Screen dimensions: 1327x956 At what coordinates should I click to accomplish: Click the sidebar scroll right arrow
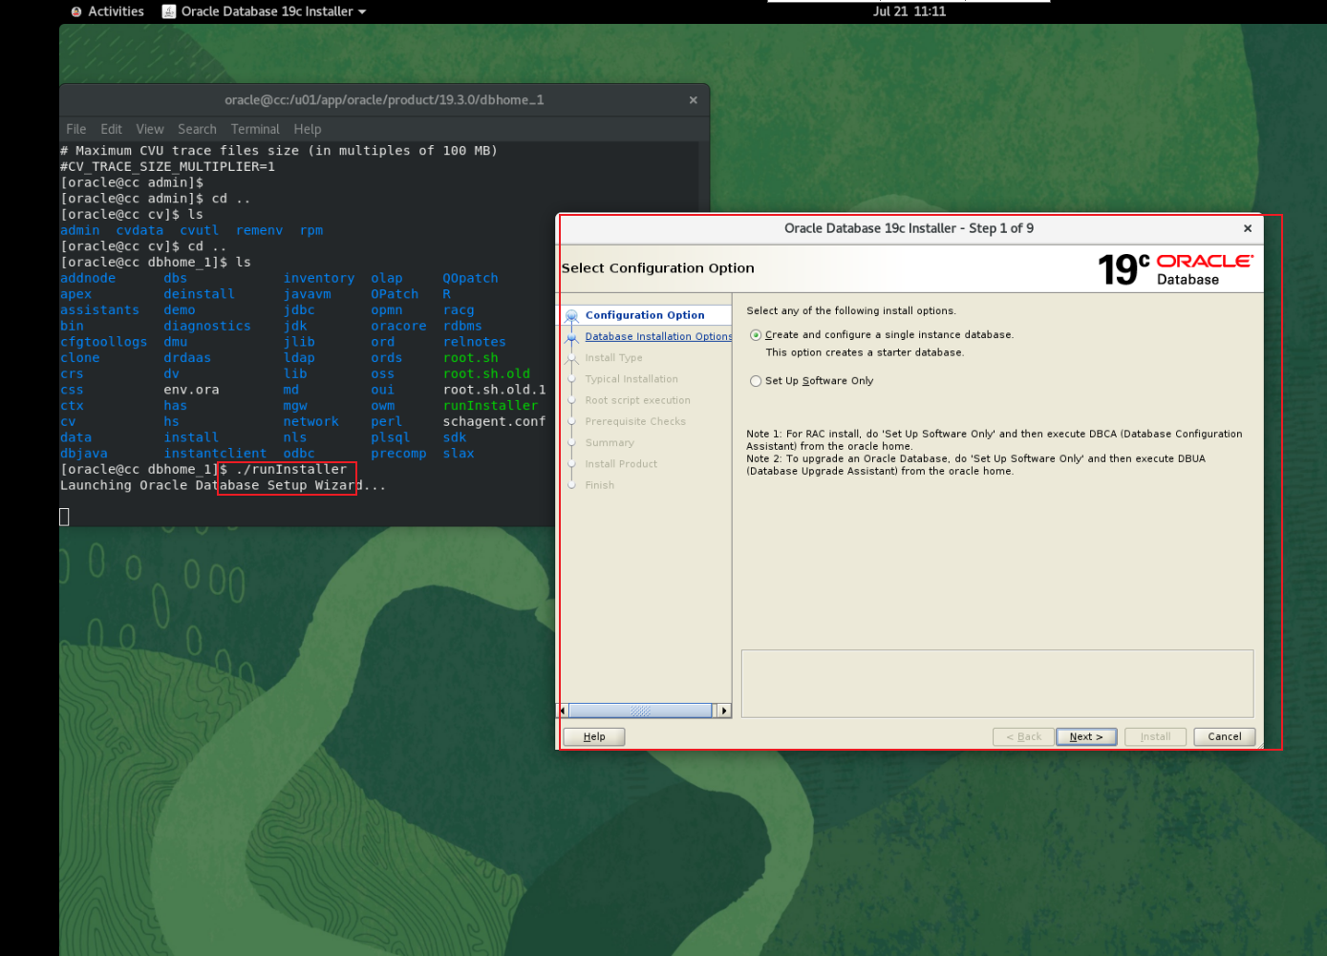[x=724, y=711]
